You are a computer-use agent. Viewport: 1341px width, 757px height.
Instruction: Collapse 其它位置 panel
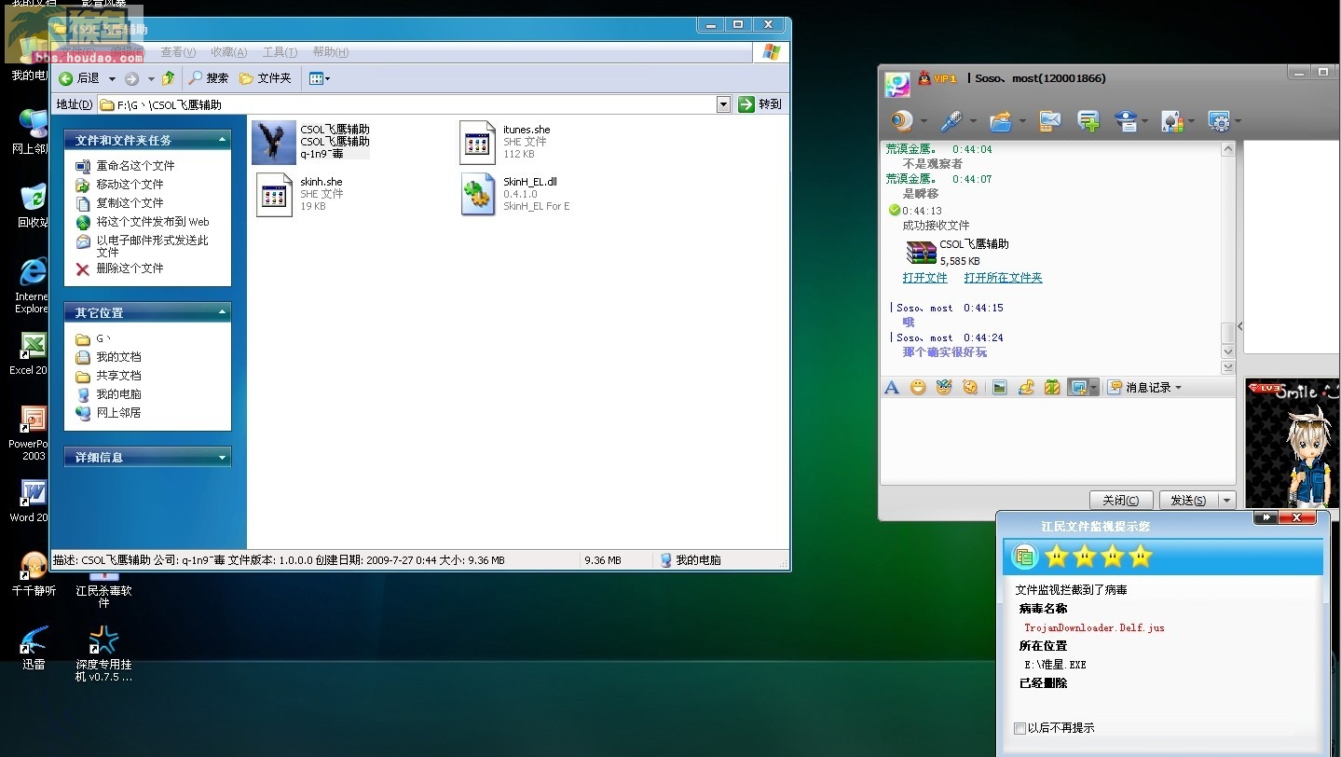(223, 312)
